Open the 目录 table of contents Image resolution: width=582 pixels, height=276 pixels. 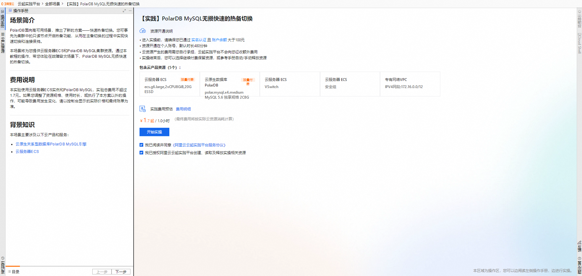coord(14,272)
